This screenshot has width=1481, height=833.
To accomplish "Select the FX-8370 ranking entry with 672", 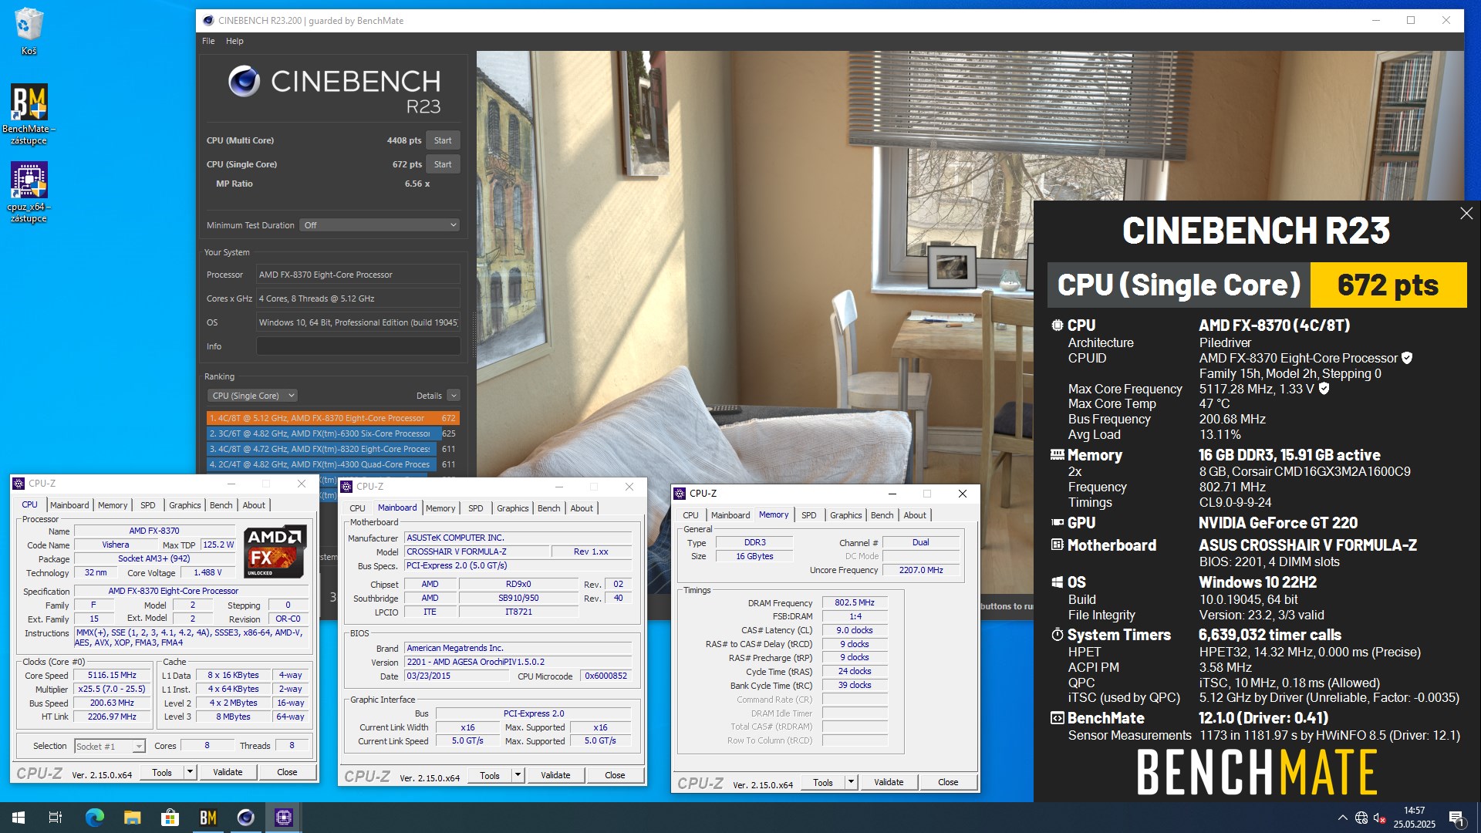I will [x=332, y=418].
